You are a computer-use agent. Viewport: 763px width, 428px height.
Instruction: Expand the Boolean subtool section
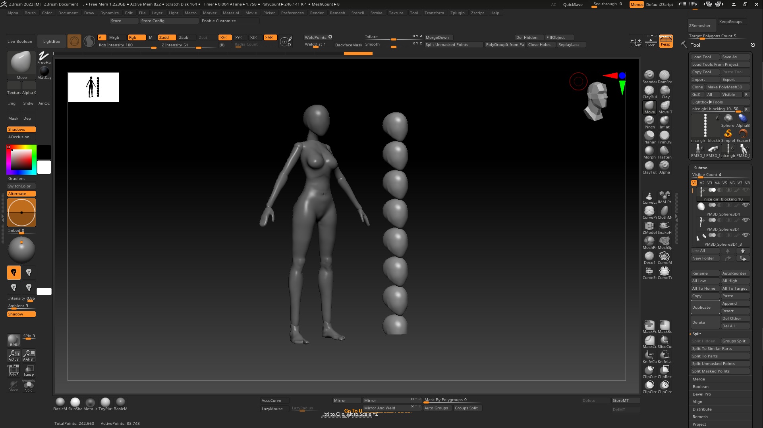(700, 387)
